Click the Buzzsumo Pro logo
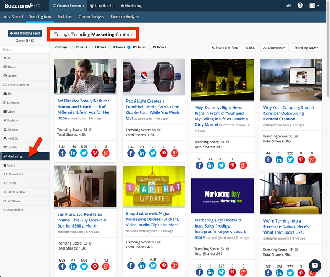The width and height of the screenshot is (330, 277). click(x=22, y=5)
